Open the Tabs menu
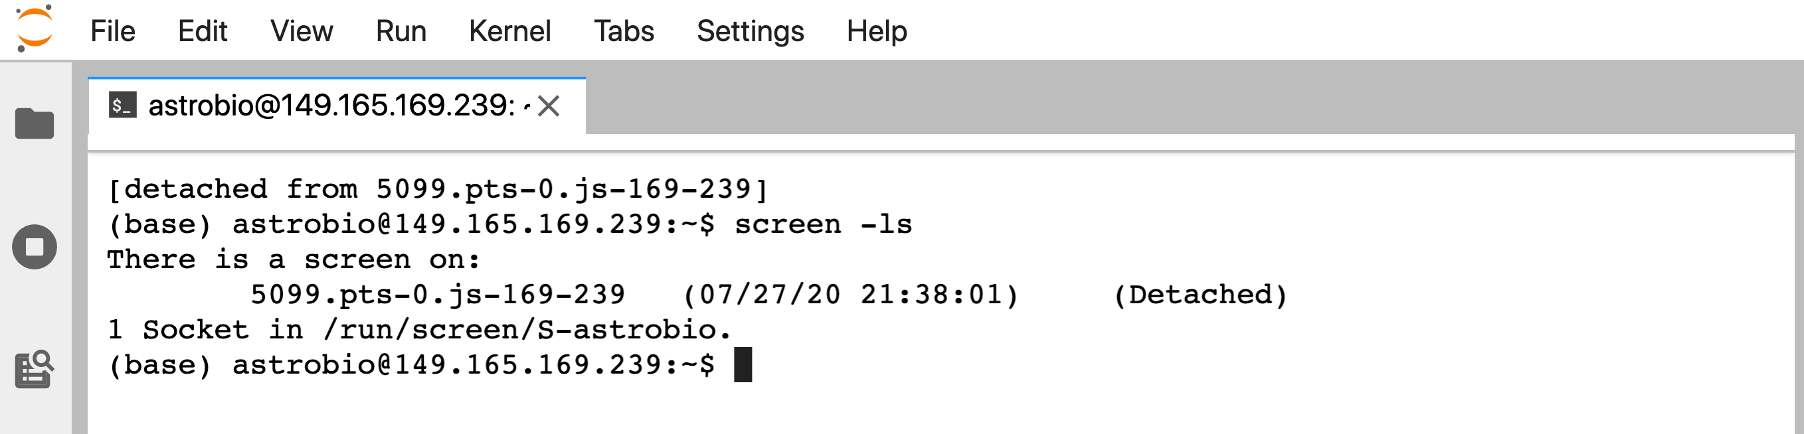The height and width of the screenshot is (434, 1804). click(624, 31)
